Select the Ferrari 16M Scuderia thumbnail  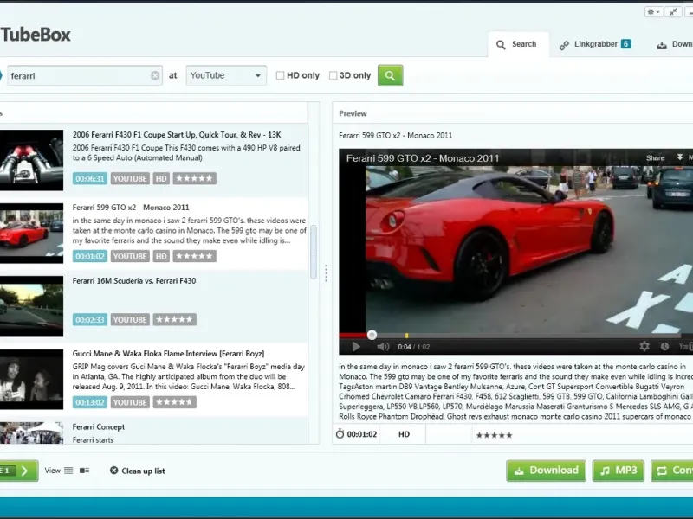pos(31,306)
